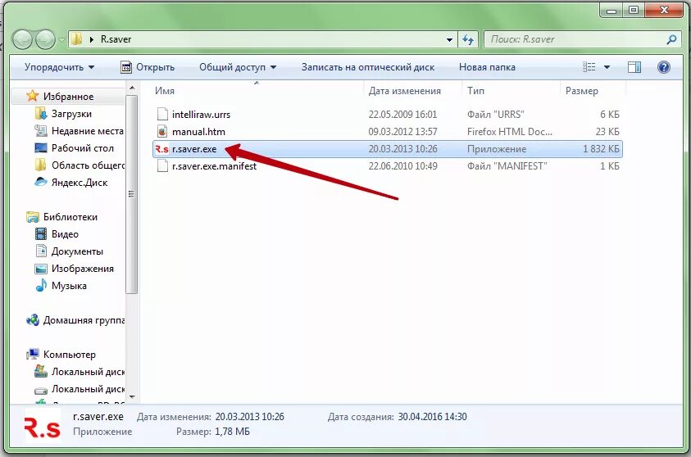Go back with the navigation back arrow
691x457 pixels.
click(22, 39)
